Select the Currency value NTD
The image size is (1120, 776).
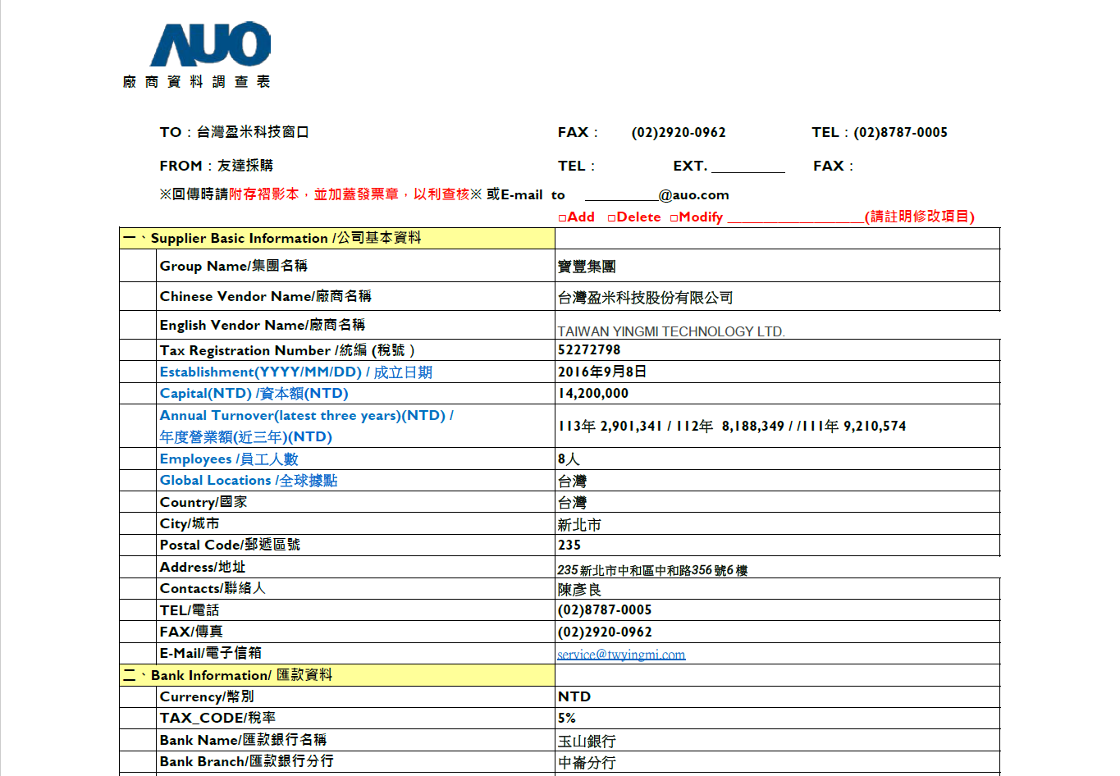click(x=574, y=697)
